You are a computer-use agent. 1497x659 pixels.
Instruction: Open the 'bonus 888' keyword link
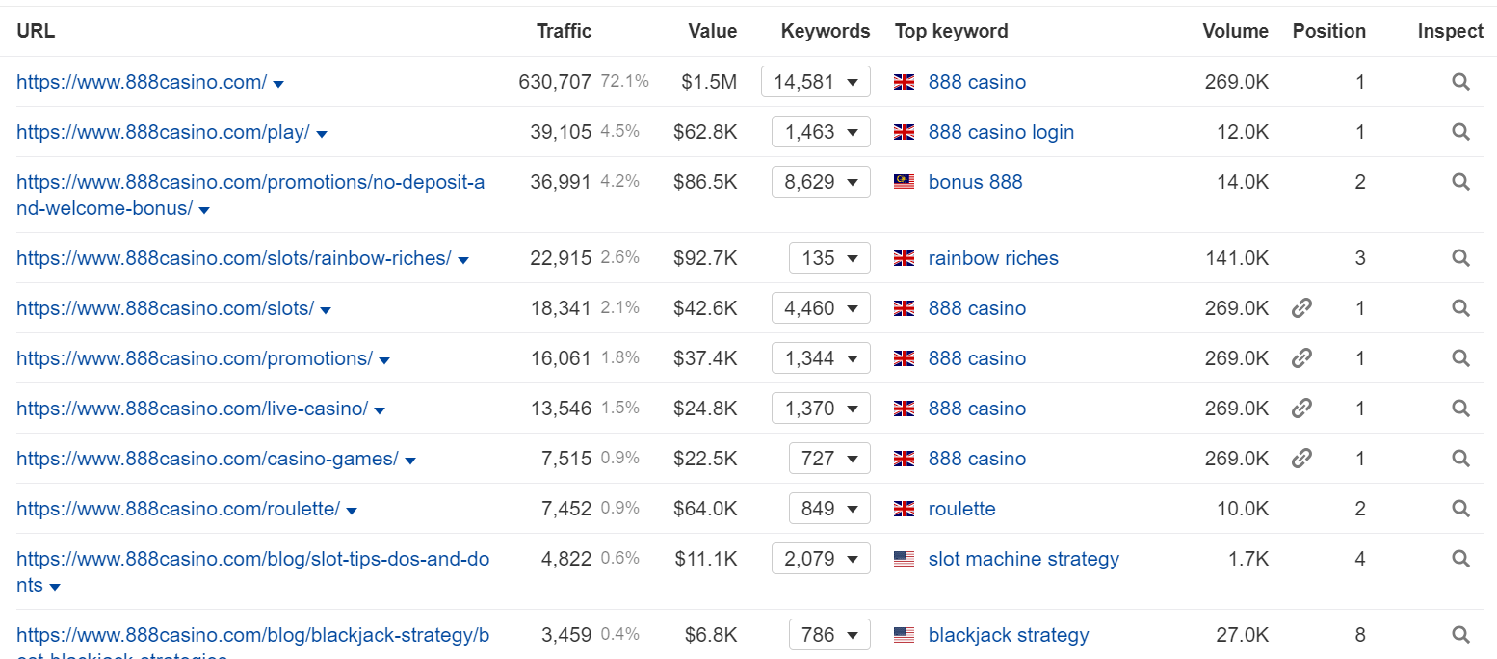tap(975, 182)
